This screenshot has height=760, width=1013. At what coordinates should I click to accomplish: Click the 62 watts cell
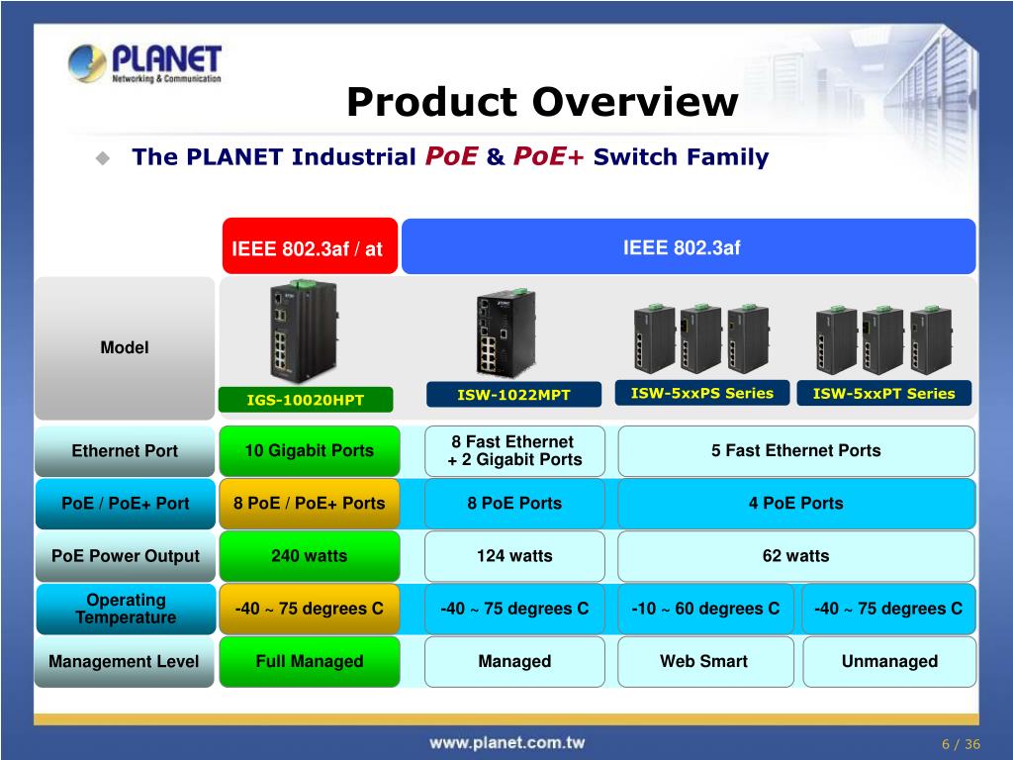pyautogui.click(x=796, y=556)
